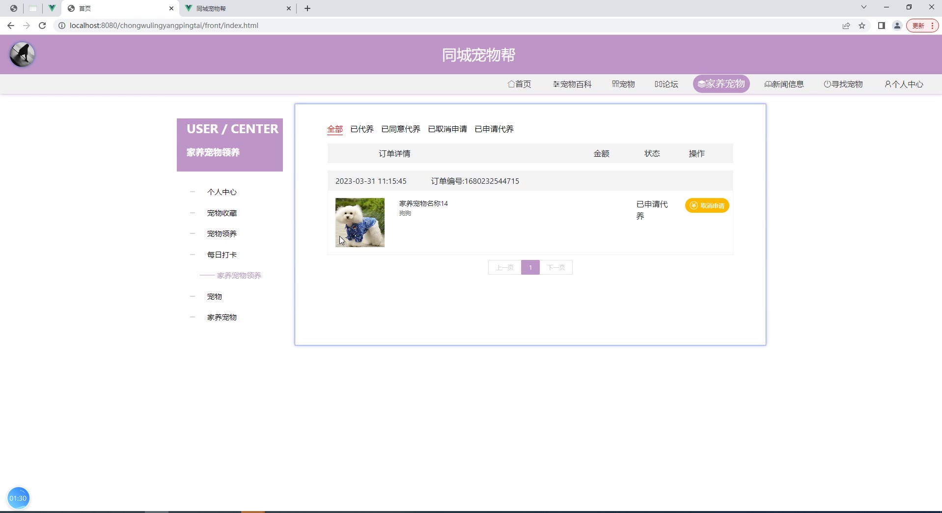Image resolution: width=942 pixels, height=513 pixels.
Task: Toggle the browser side panel icon
Action: pos(882,26)
